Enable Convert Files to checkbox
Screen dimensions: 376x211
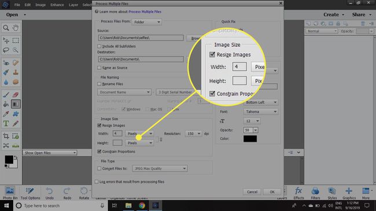tap(99, 169)
